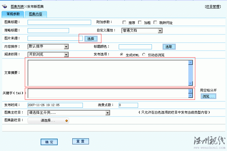The image size is (227, 151).
Task: Click the 图集标题 input field
Action: pyautogui.click(x=59, y=23)
